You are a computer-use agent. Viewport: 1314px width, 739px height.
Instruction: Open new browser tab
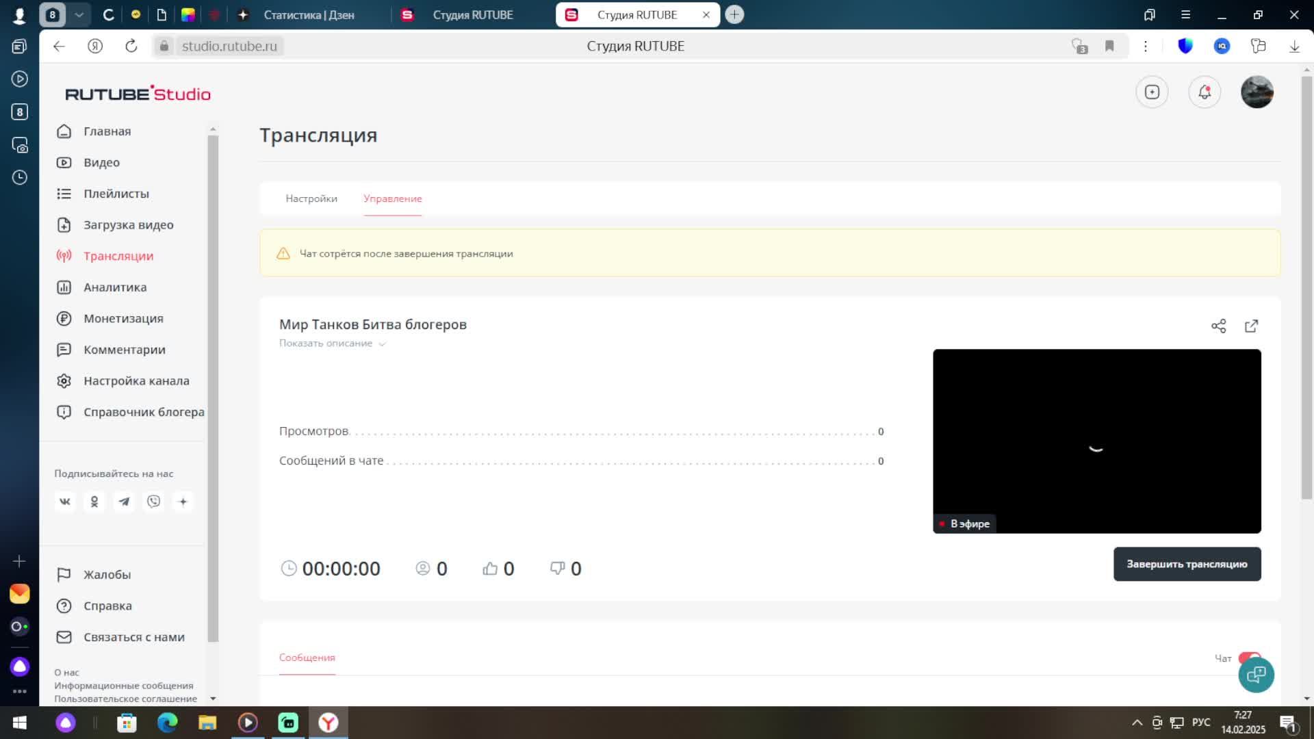734,14
